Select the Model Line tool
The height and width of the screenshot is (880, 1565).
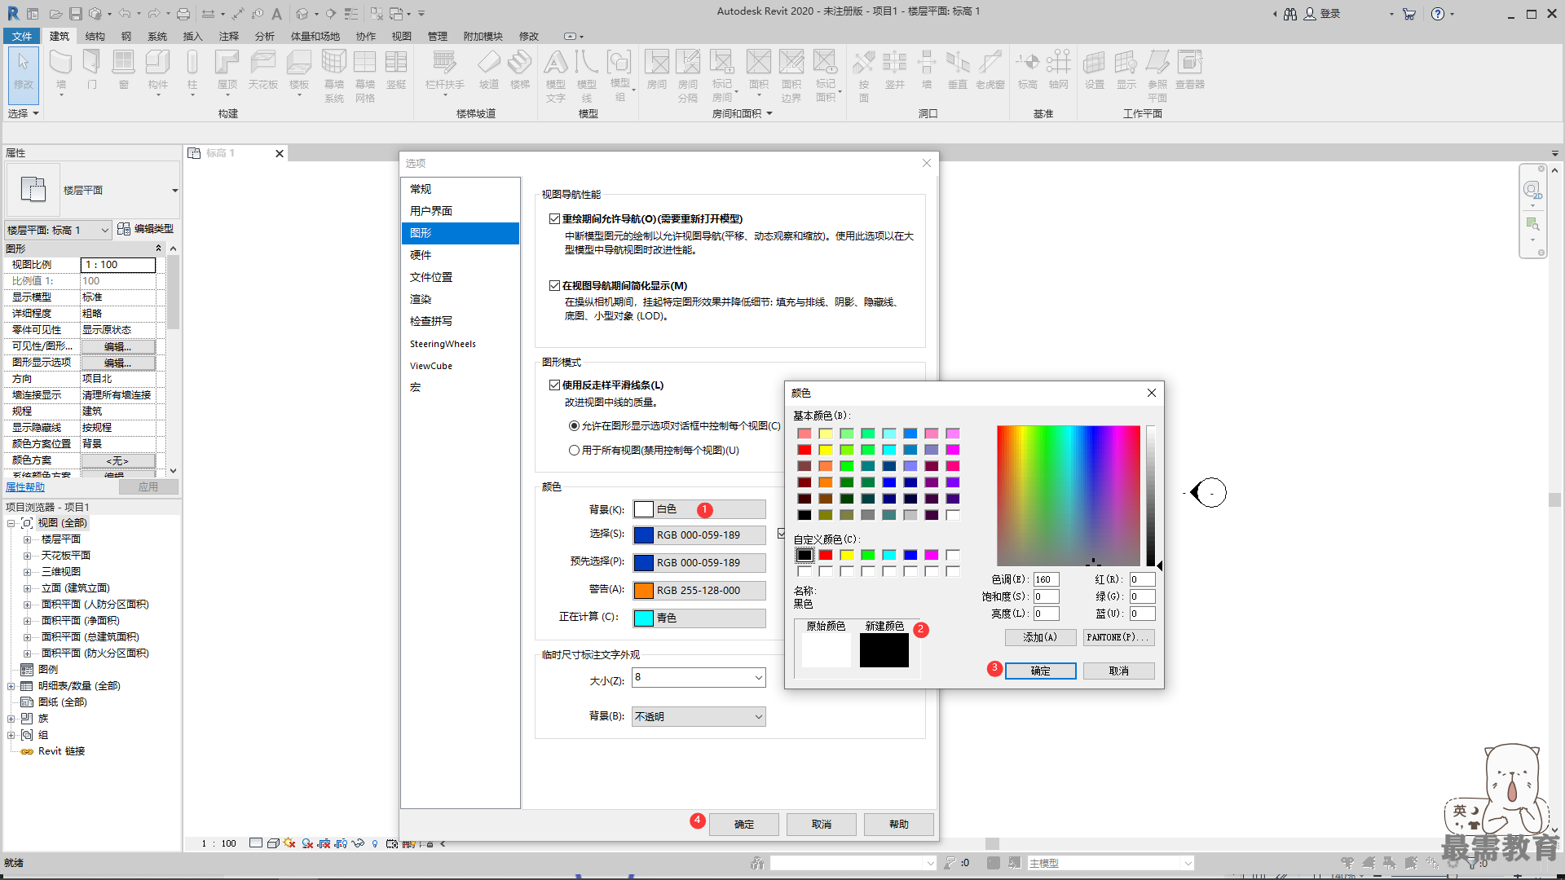(587, 76)
